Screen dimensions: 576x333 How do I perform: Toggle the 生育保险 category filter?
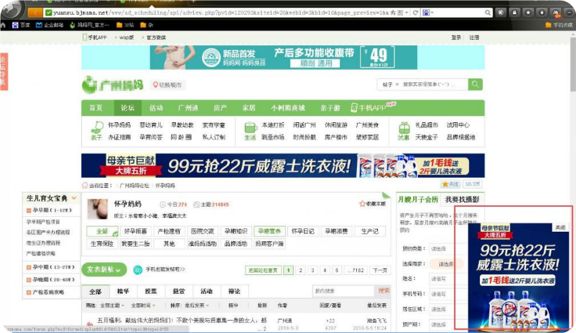[102, 244]
